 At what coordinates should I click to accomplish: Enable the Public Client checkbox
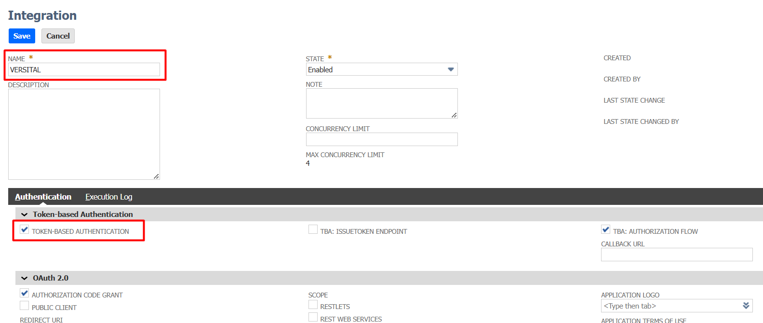[25, 306]
